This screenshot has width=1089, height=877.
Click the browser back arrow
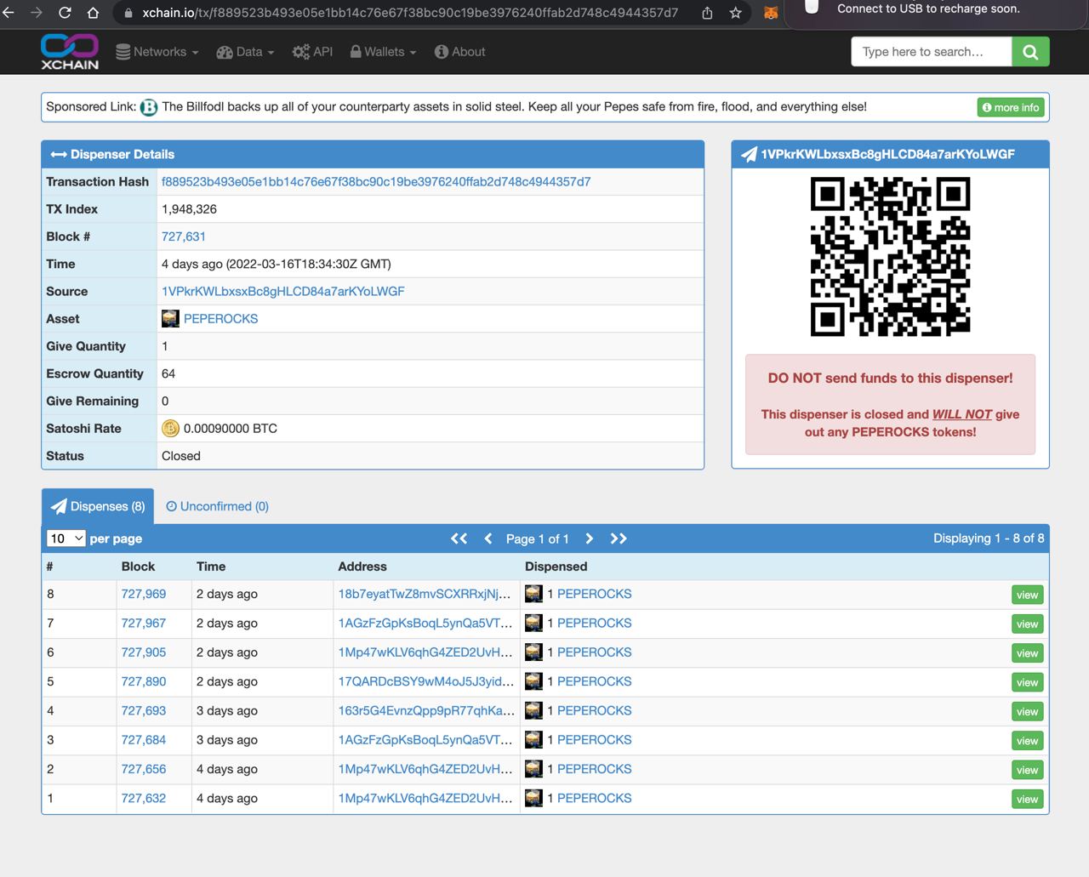[9, 13]
